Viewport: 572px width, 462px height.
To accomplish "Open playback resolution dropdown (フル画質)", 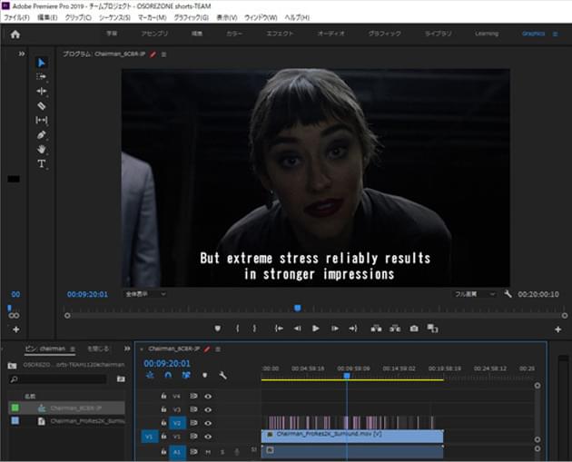I will pyautogui.click(x=475, y=294).
